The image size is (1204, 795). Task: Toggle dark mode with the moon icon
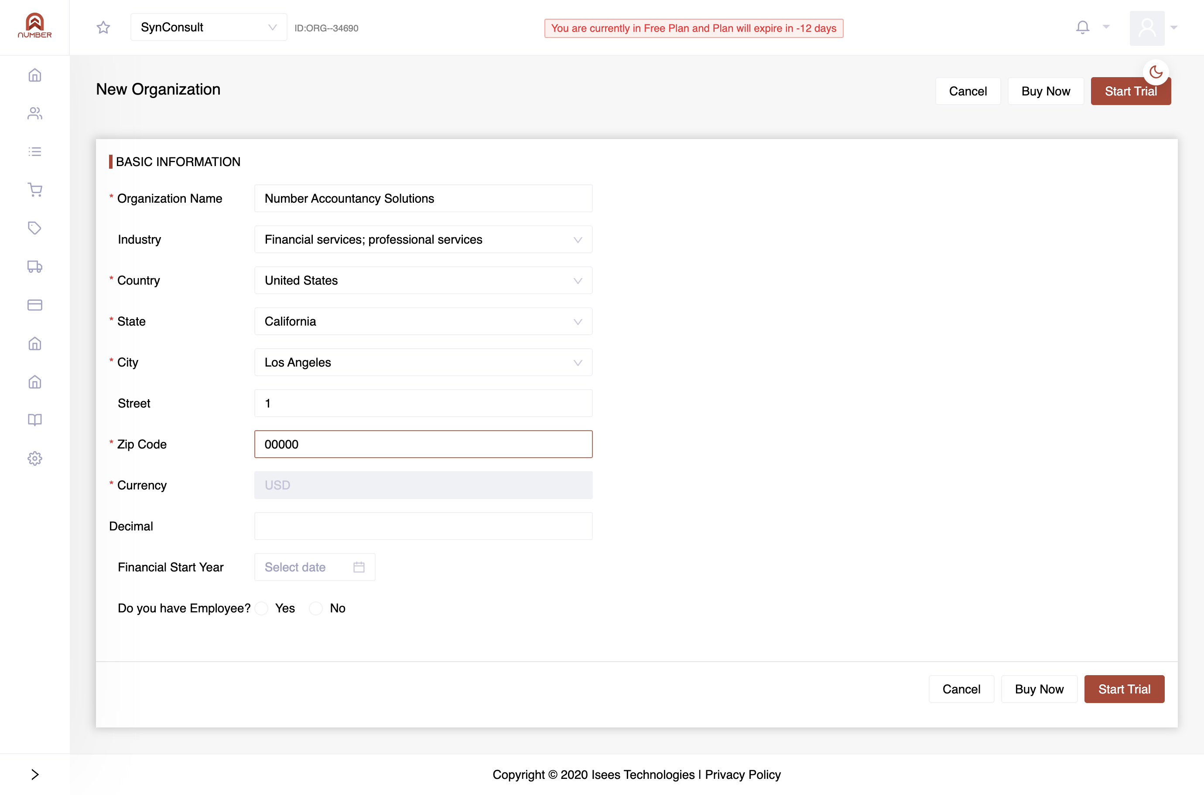click(x=1156, y=72)
